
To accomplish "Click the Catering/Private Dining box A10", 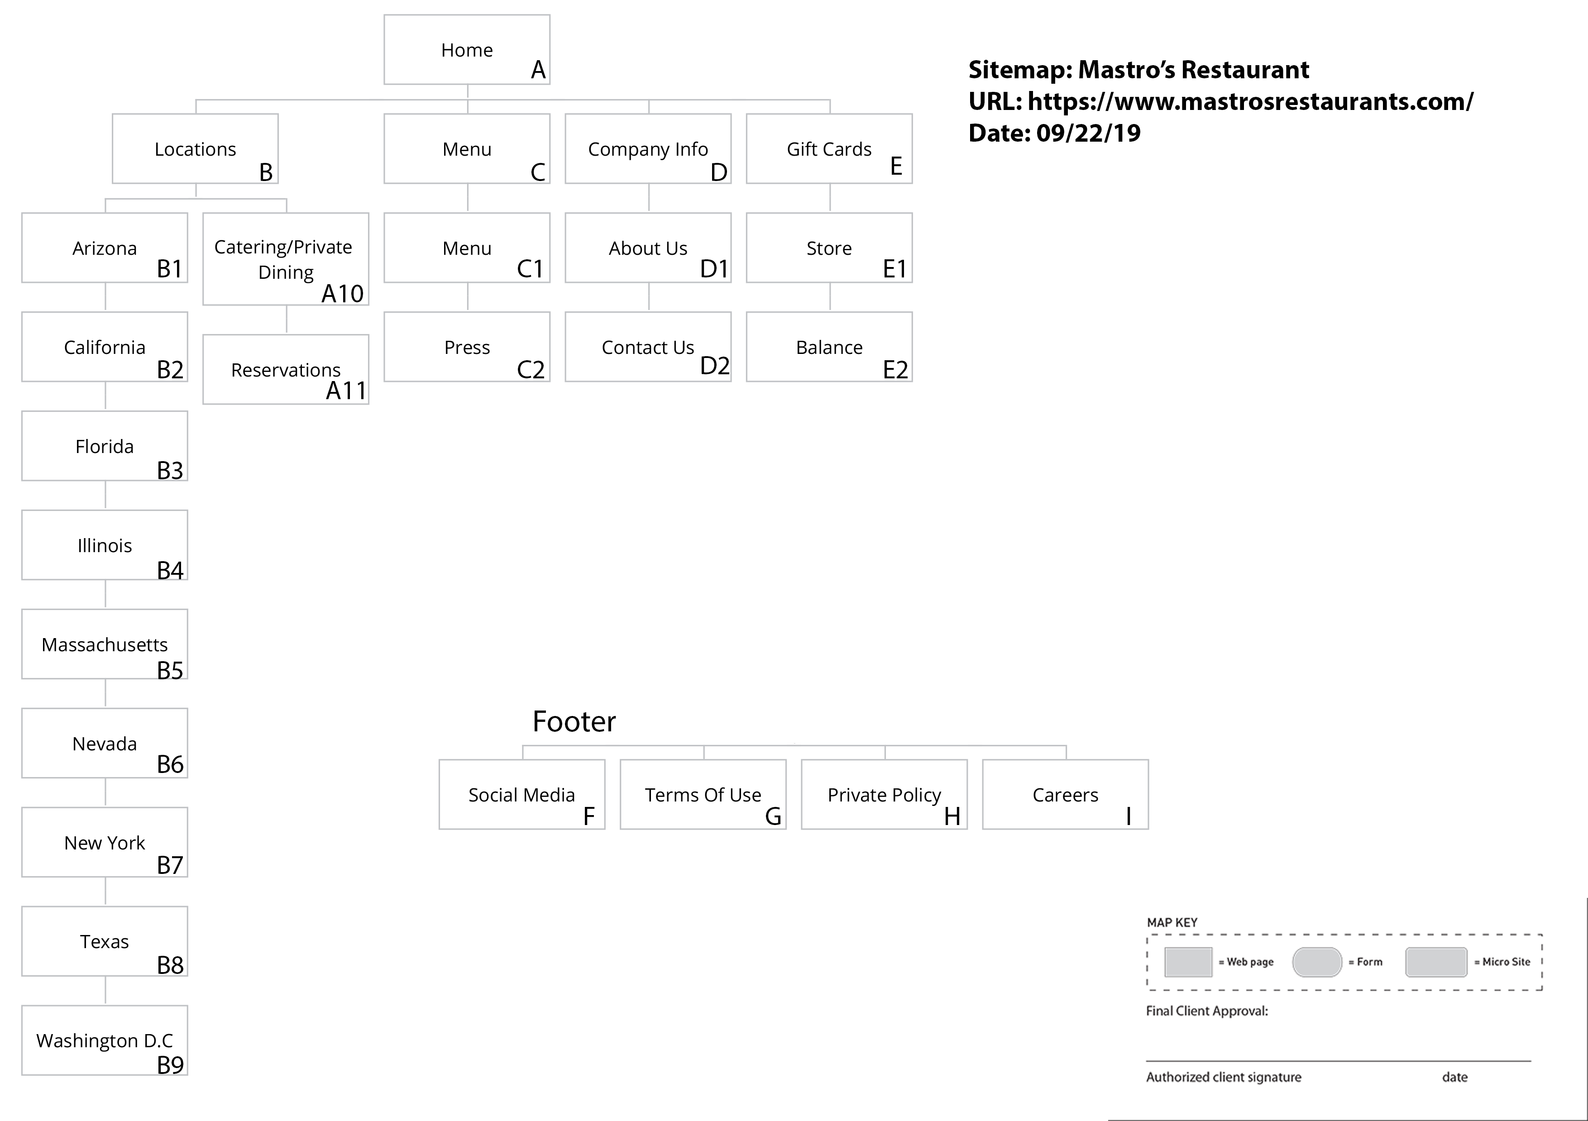I will [286, 258].
